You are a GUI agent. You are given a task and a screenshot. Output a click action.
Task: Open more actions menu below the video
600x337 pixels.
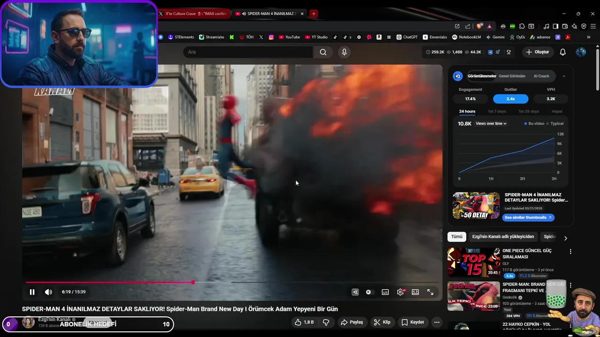point(437,322)
